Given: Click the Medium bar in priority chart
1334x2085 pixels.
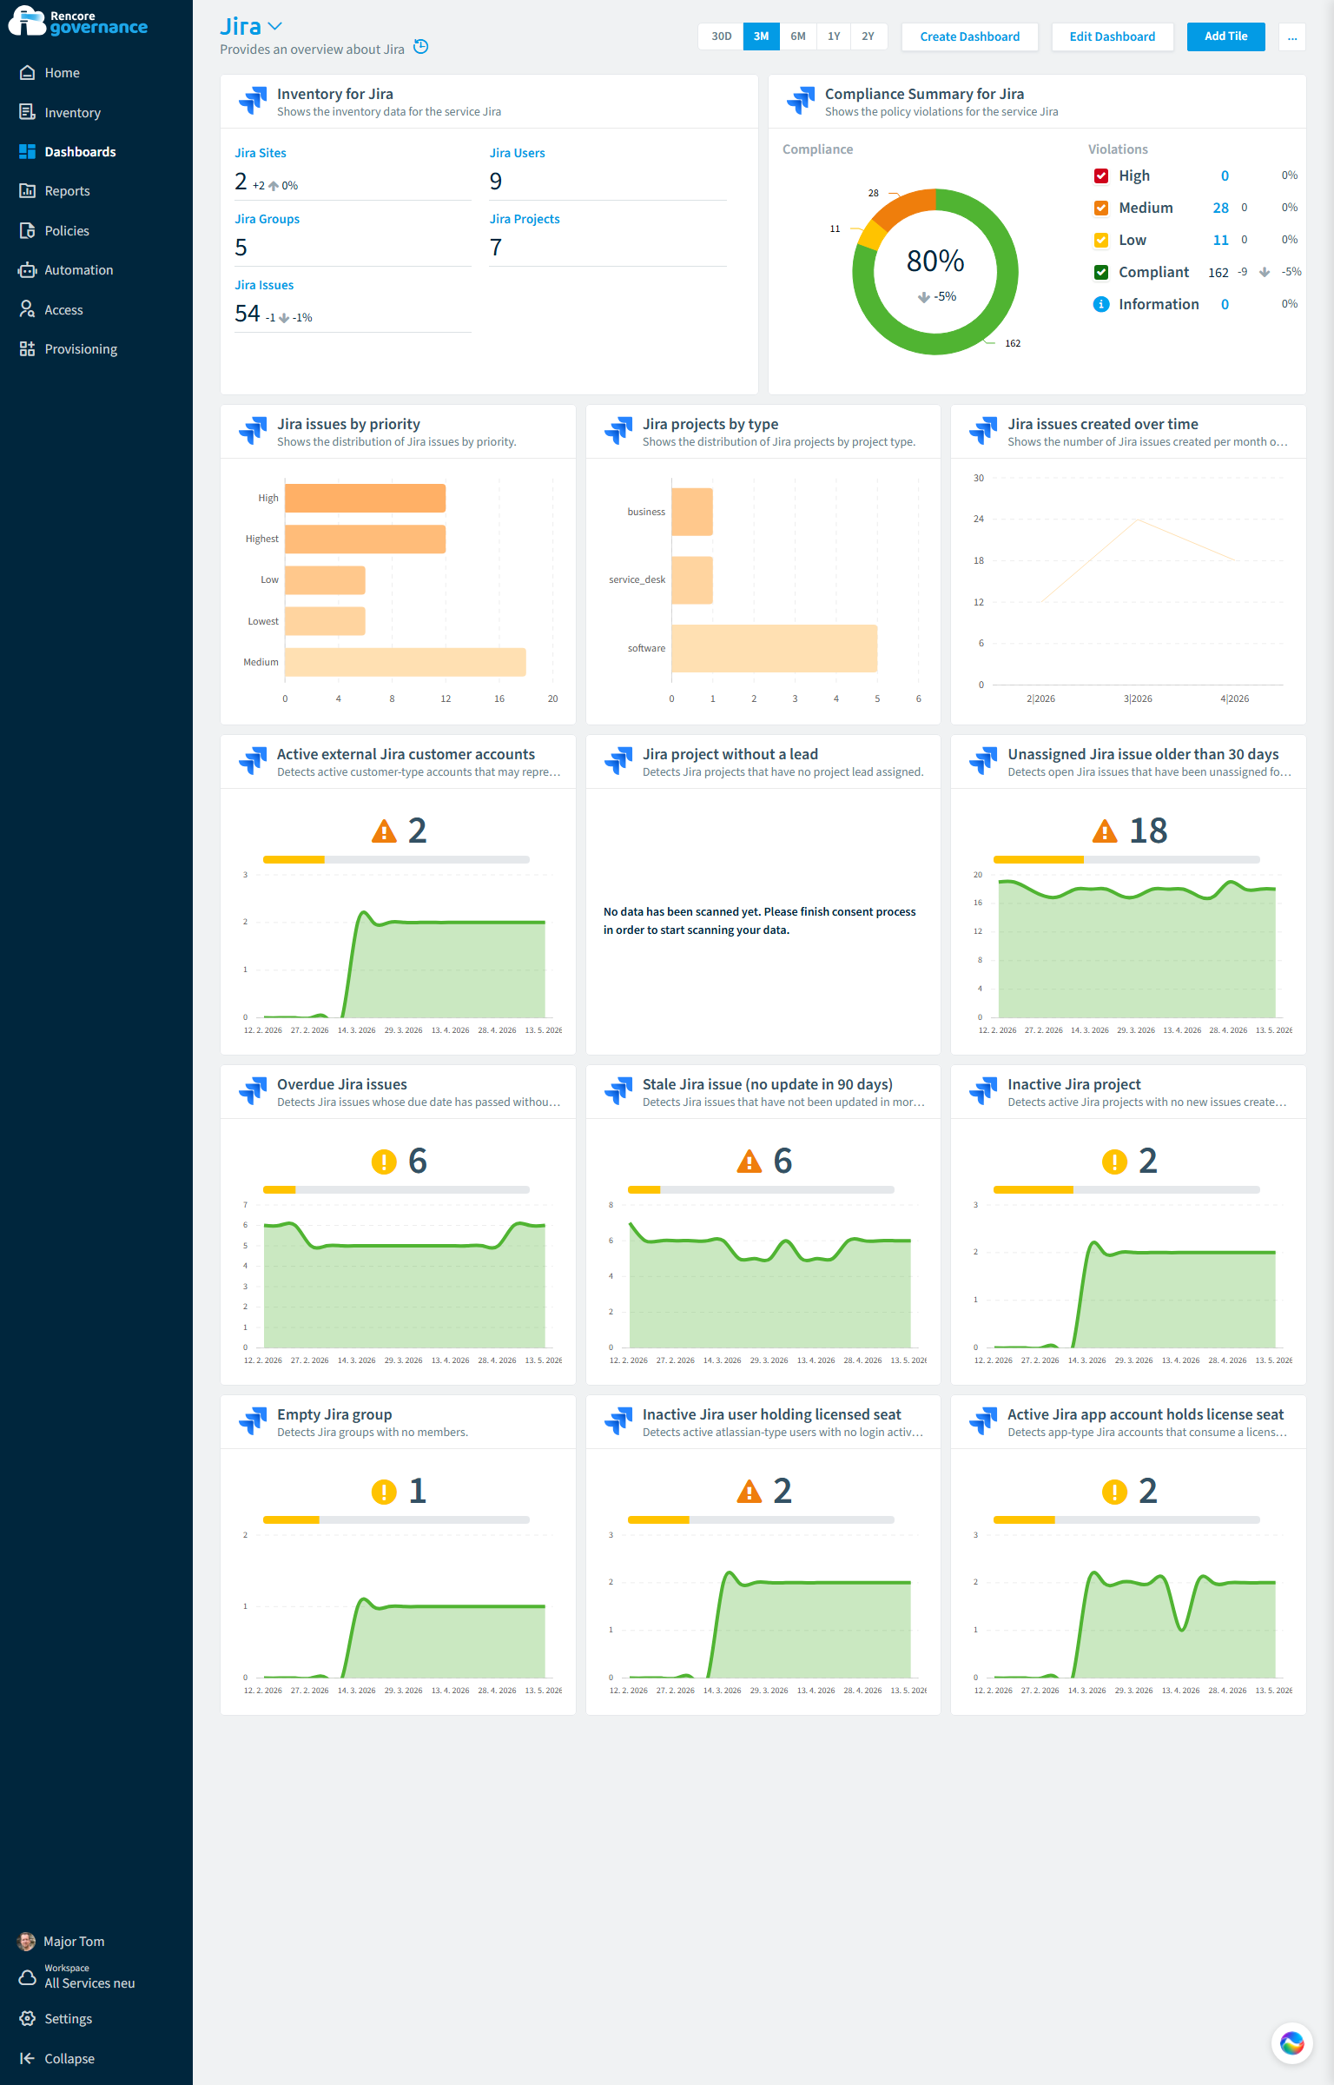Looking at the screenshot, I should point(406,662).
